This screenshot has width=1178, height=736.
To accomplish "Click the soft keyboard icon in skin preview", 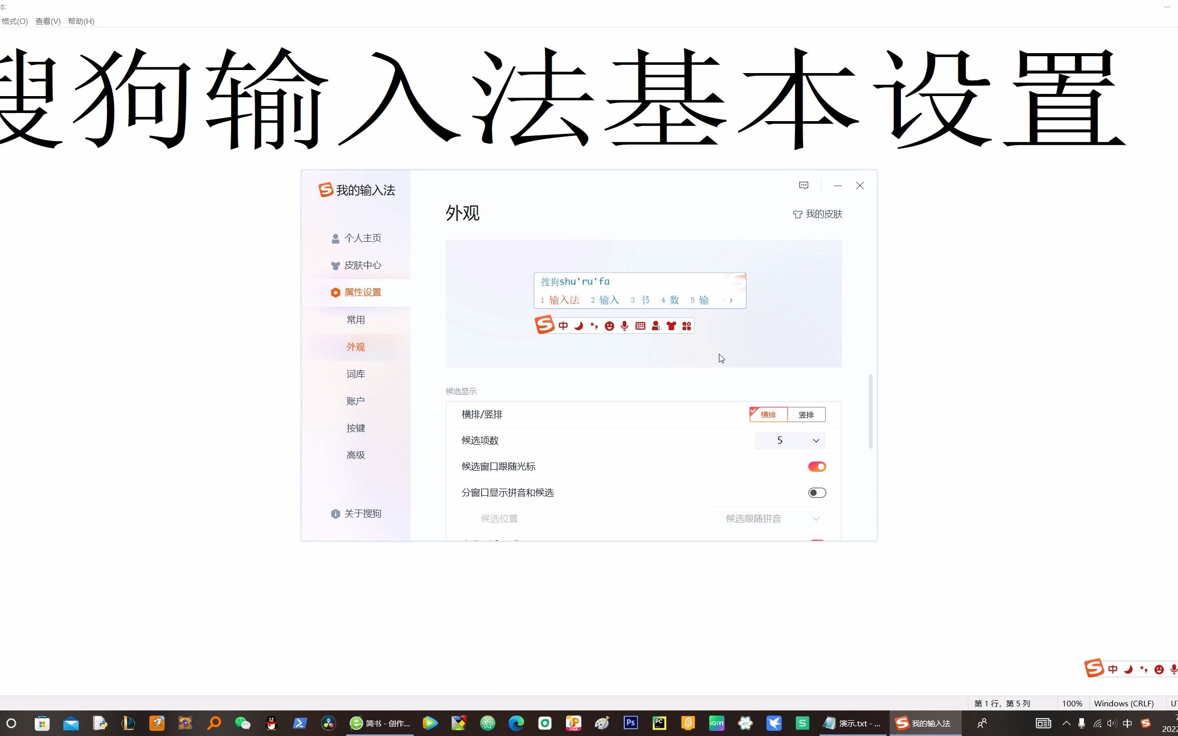I will (640, 326).
